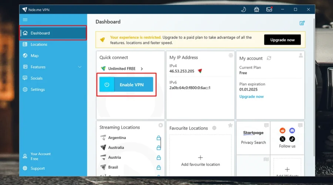Open the TikTok social icon
333x185 pixels.
(x=292, y=139)
